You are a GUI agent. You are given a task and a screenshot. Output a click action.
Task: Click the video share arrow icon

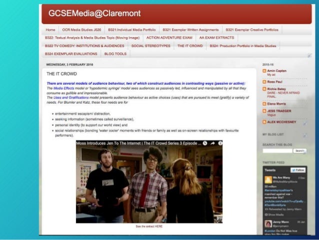tap(212, 143)
